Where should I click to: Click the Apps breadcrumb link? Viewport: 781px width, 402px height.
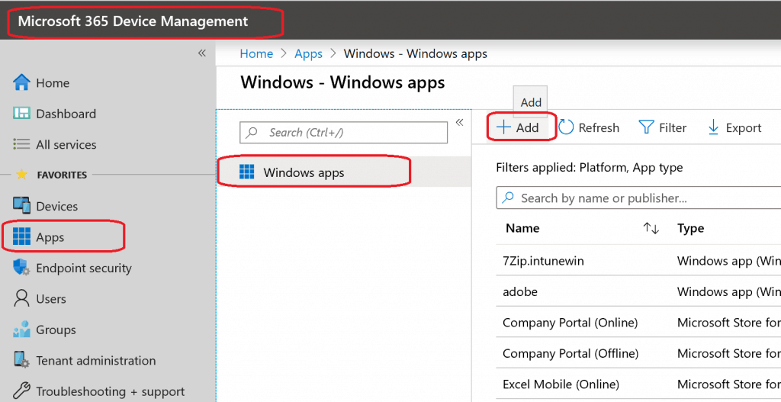point(308,53)
